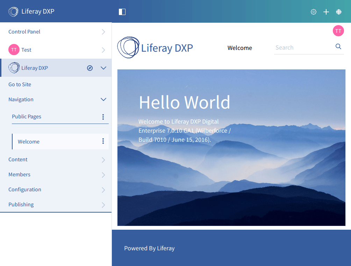Open the Simulation target icon
Image resolution: width=351 pixels, height=266 pixels.
(339, 12)
